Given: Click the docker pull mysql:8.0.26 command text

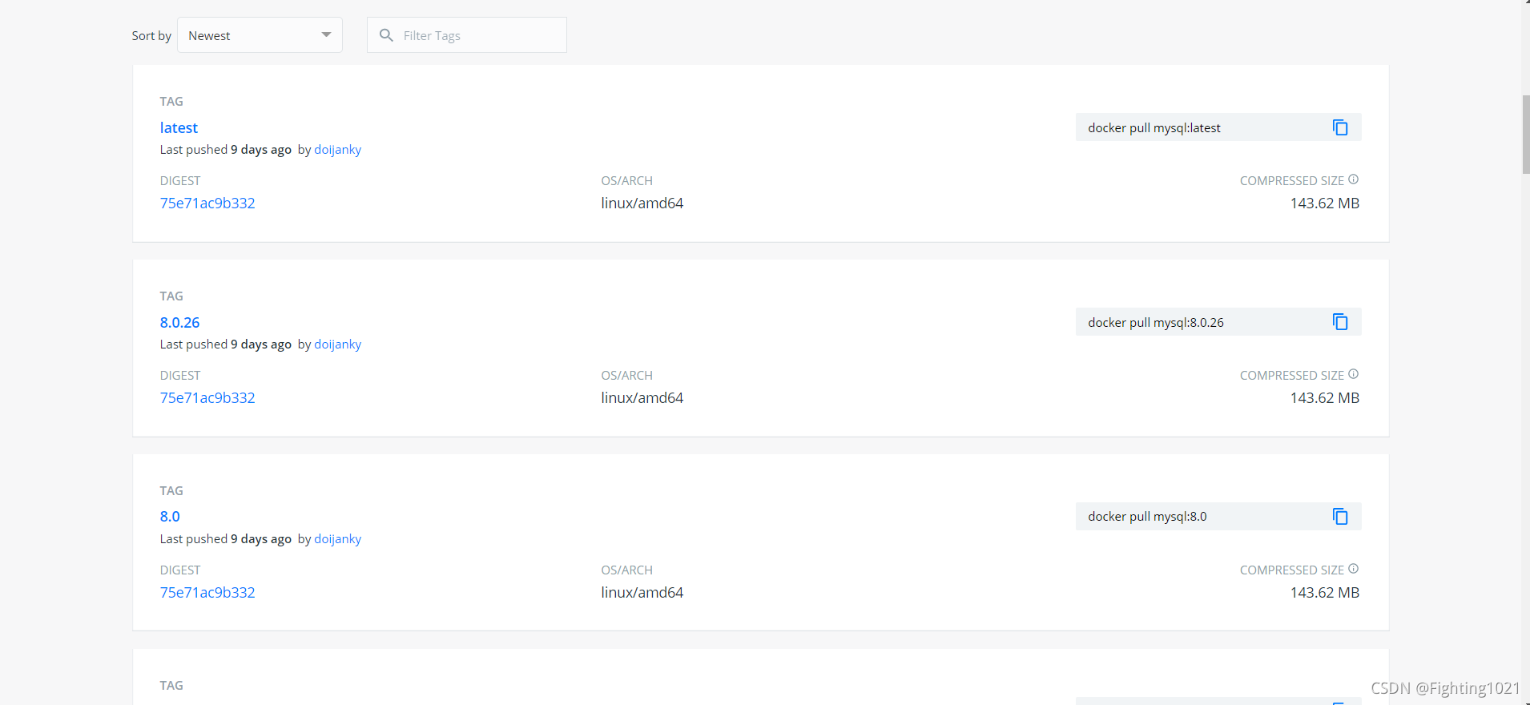Looking at the screenshot, I should [x=1156, y=323].
